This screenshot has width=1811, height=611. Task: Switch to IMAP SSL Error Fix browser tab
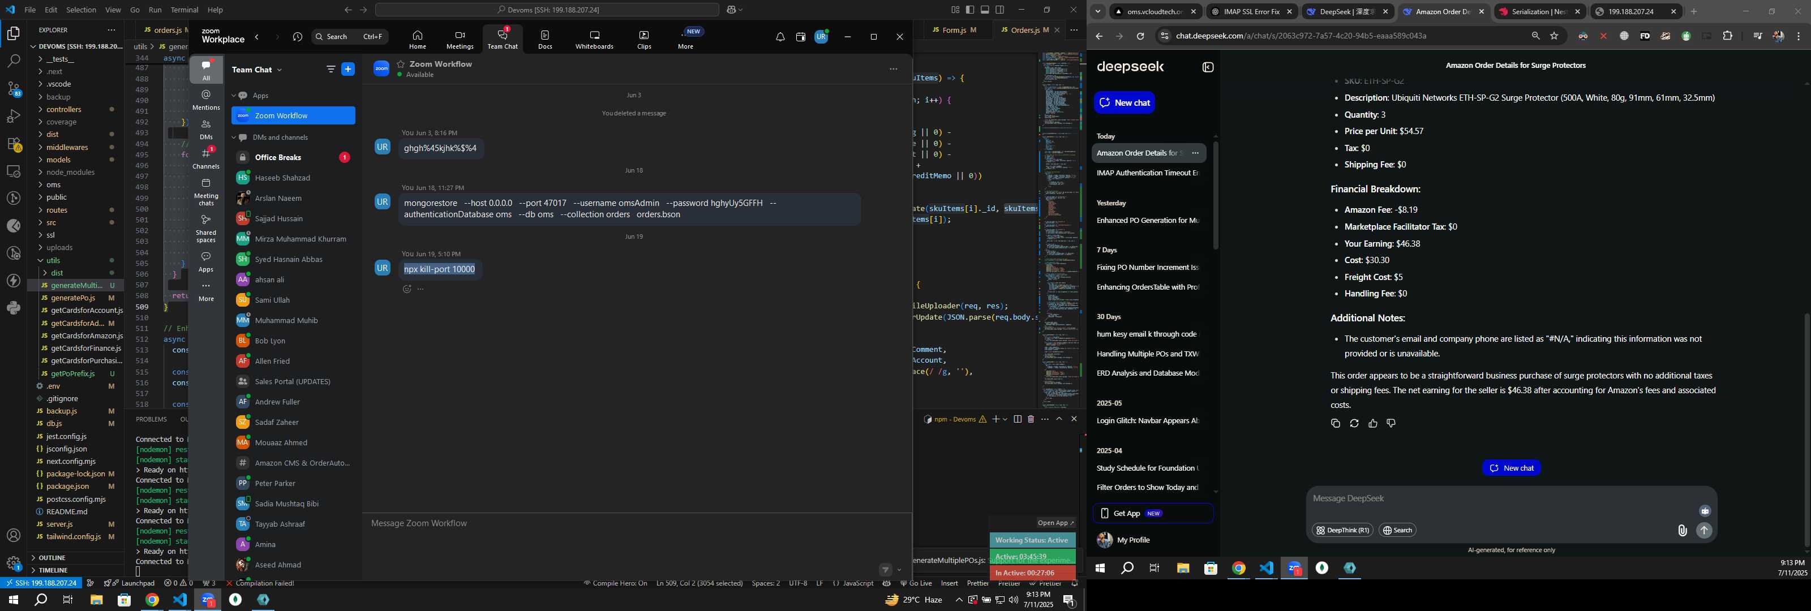tap(1252, 12)
